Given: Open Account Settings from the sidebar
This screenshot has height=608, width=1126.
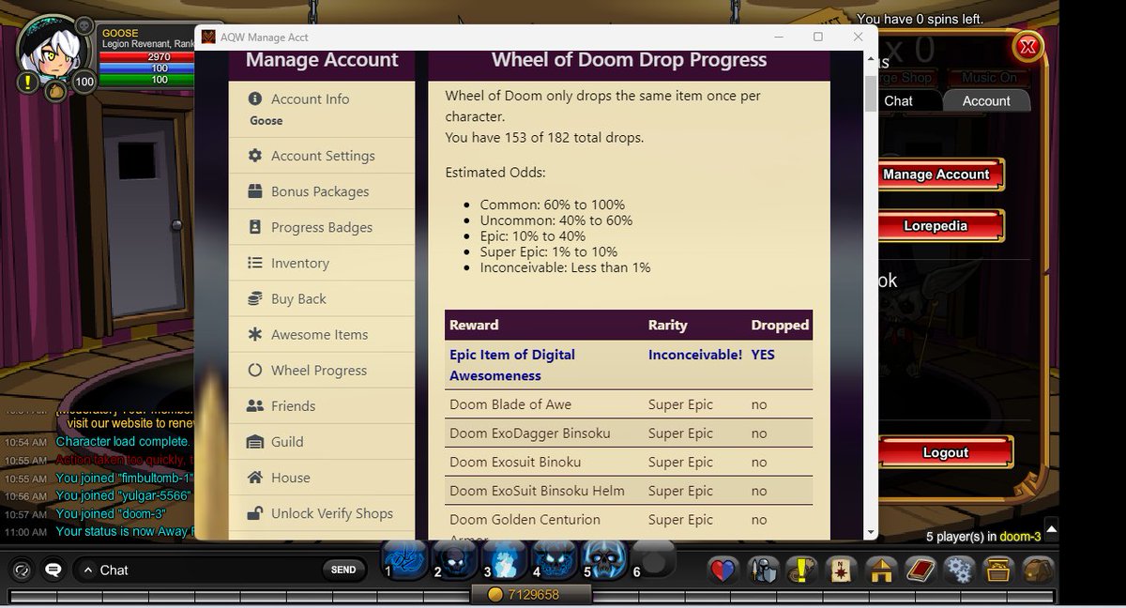Looking at the screenshot, I should [321, 156].
